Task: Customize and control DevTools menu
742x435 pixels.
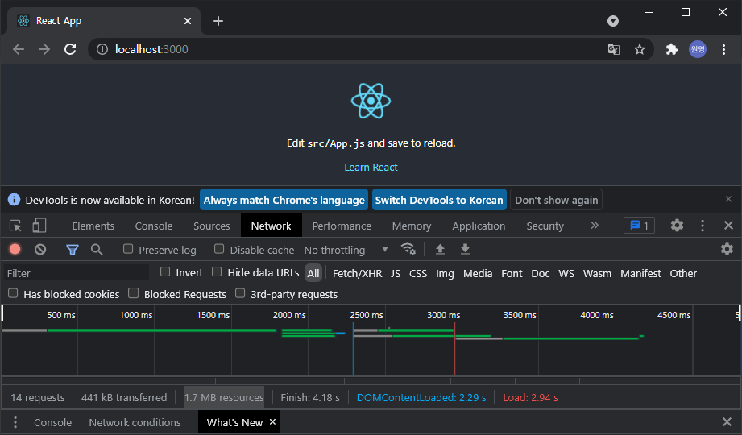Action: (703, 226)
